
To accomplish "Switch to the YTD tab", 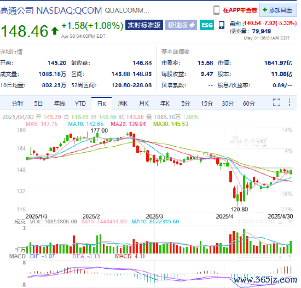I will 80,103.
